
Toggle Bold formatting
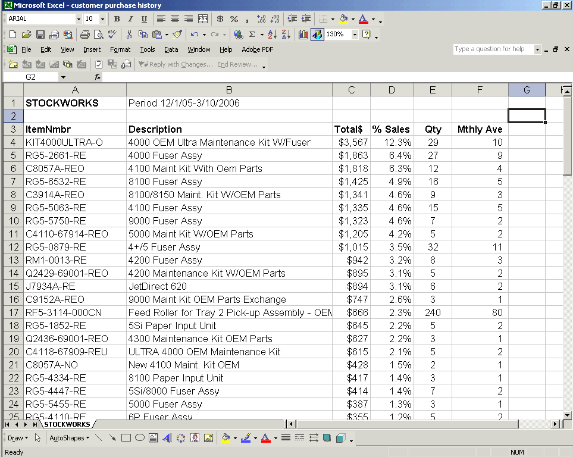pos(117,19)
